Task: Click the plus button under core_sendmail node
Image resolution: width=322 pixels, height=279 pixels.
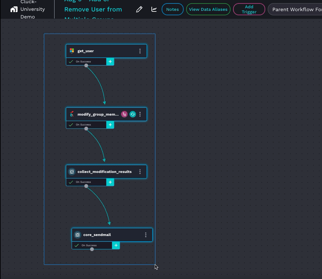Action: (x=116, y=245)
